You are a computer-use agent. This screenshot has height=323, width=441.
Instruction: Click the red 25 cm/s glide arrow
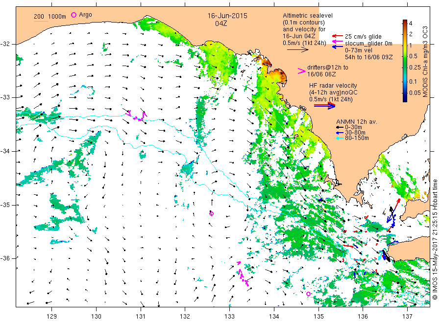pos(338,36)
